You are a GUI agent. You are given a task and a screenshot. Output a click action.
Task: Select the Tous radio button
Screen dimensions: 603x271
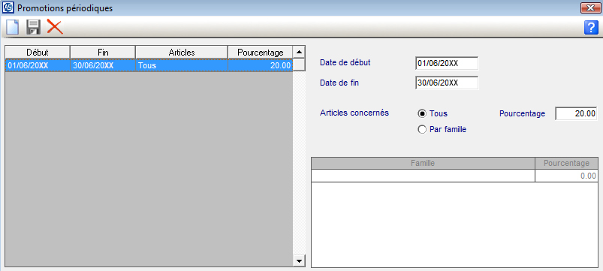(x=422, y=113)
